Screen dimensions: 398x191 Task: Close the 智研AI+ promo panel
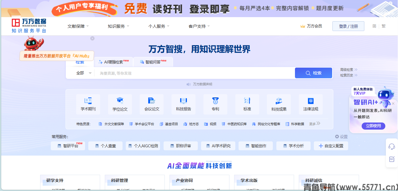point(393,104)
